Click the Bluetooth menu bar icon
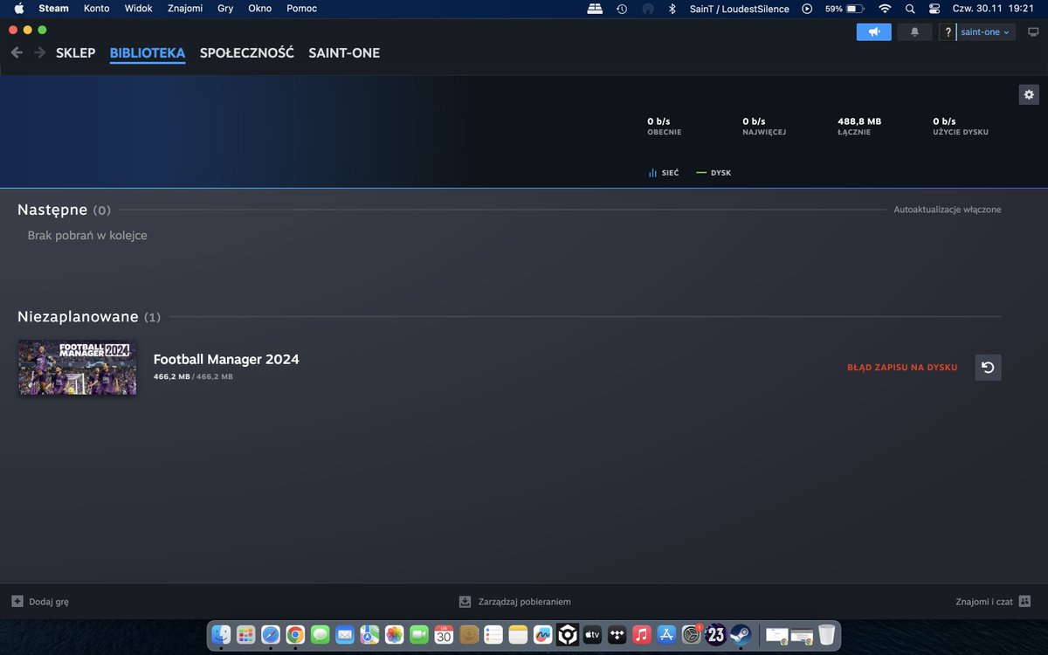 (672, 9)
